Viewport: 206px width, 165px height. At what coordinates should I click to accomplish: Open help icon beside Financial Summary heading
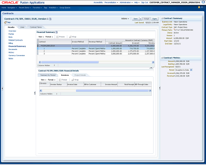57,32
